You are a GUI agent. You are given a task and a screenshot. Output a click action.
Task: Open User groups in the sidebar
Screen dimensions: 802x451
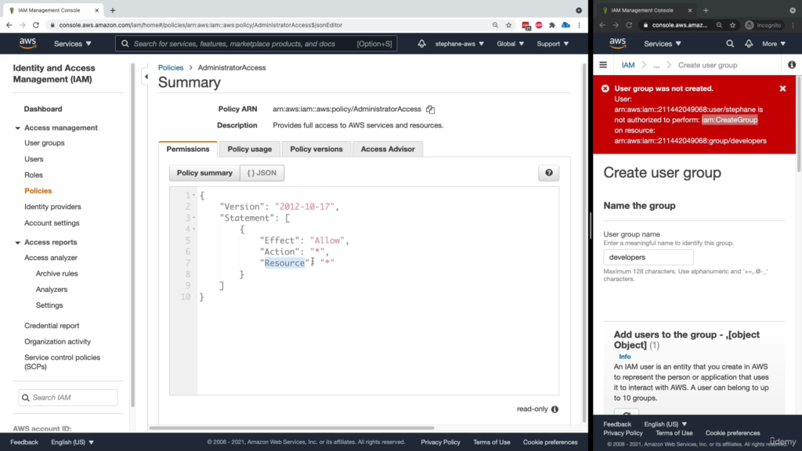[x=45, y=143]
